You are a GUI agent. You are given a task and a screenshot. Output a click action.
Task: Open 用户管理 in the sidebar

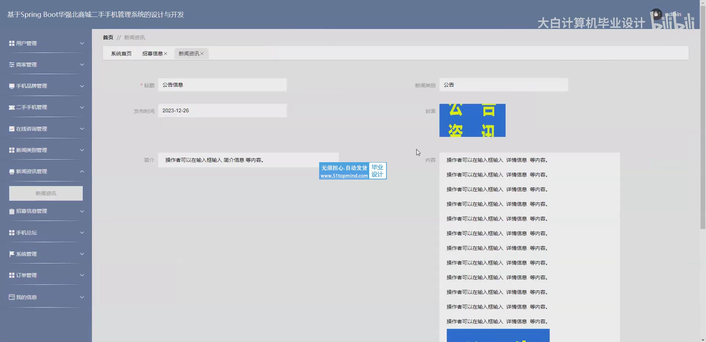pyautogui.click(x=26, y=43)
